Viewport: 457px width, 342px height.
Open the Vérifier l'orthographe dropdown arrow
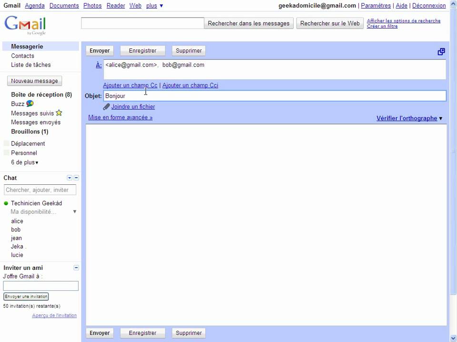click(440, 118)
